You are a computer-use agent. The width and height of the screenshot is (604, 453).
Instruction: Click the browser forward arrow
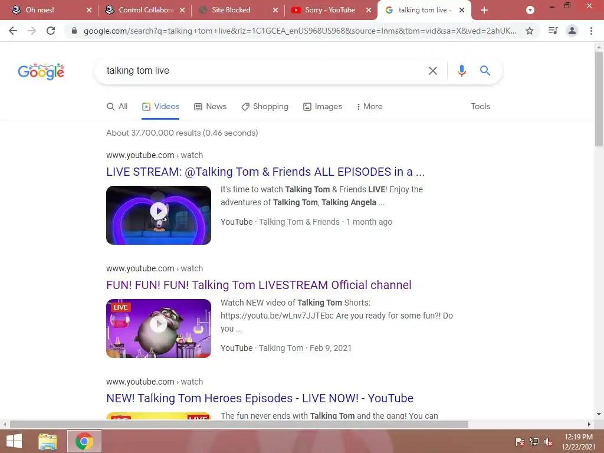point(32,31)
